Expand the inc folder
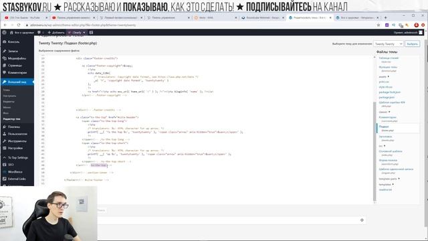 (x=382, y=146)
